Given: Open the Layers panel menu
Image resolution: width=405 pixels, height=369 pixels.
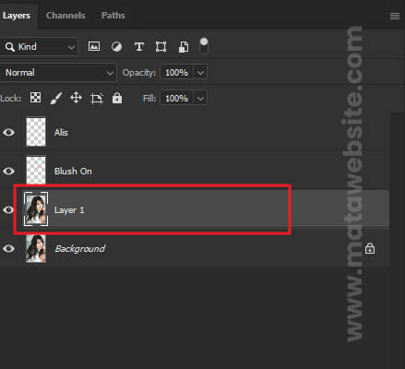Looking at the screenshot, I should [x=395, y=16].
